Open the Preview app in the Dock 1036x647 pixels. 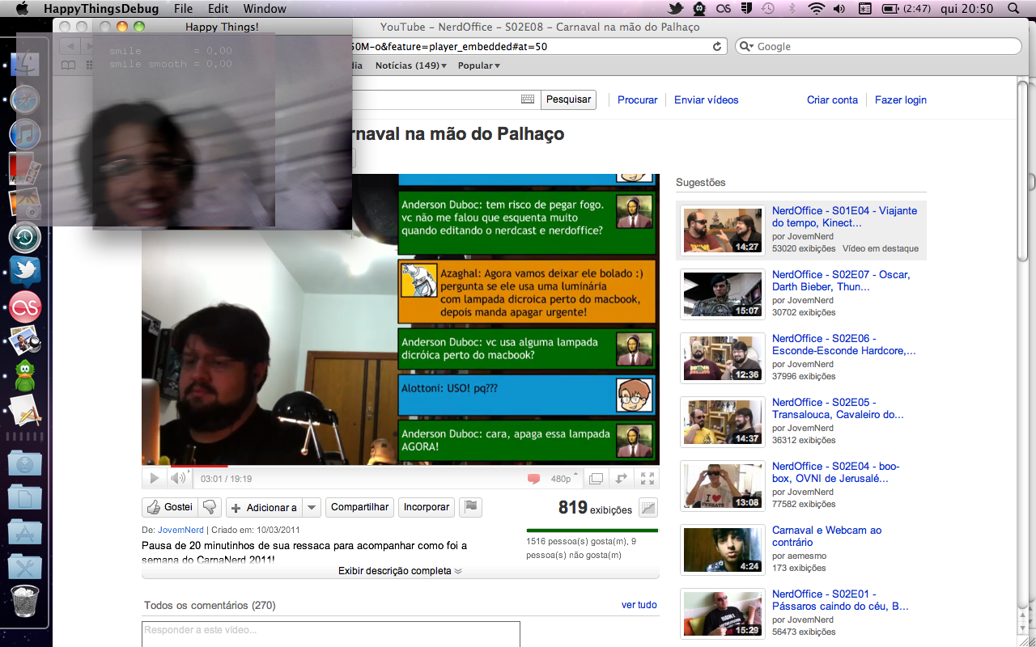[x=25, y=340]
